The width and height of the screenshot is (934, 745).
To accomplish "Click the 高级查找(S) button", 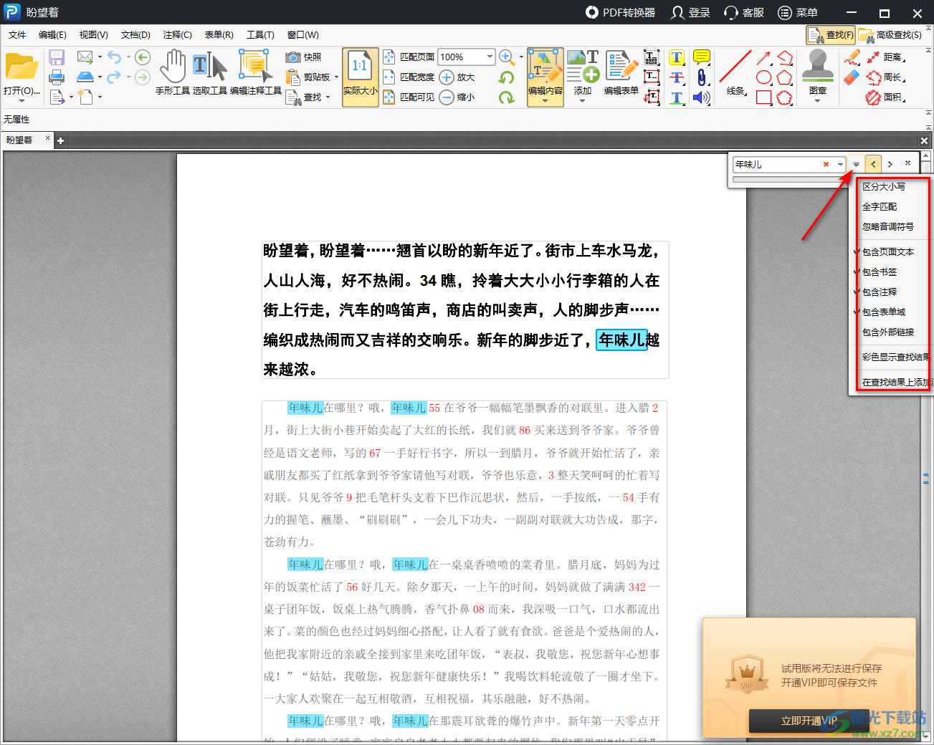I will tap(891, 34).
